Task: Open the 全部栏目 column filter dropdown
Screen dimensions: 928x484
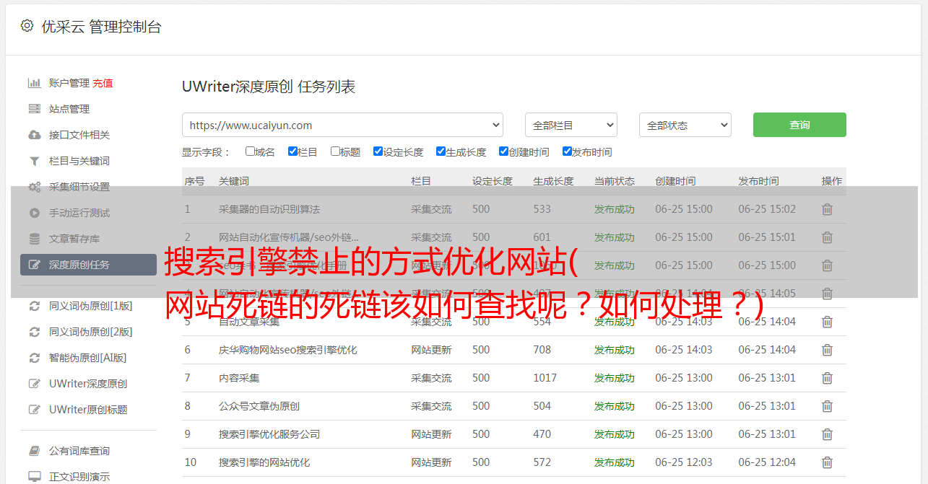Action: coord(571,125)
